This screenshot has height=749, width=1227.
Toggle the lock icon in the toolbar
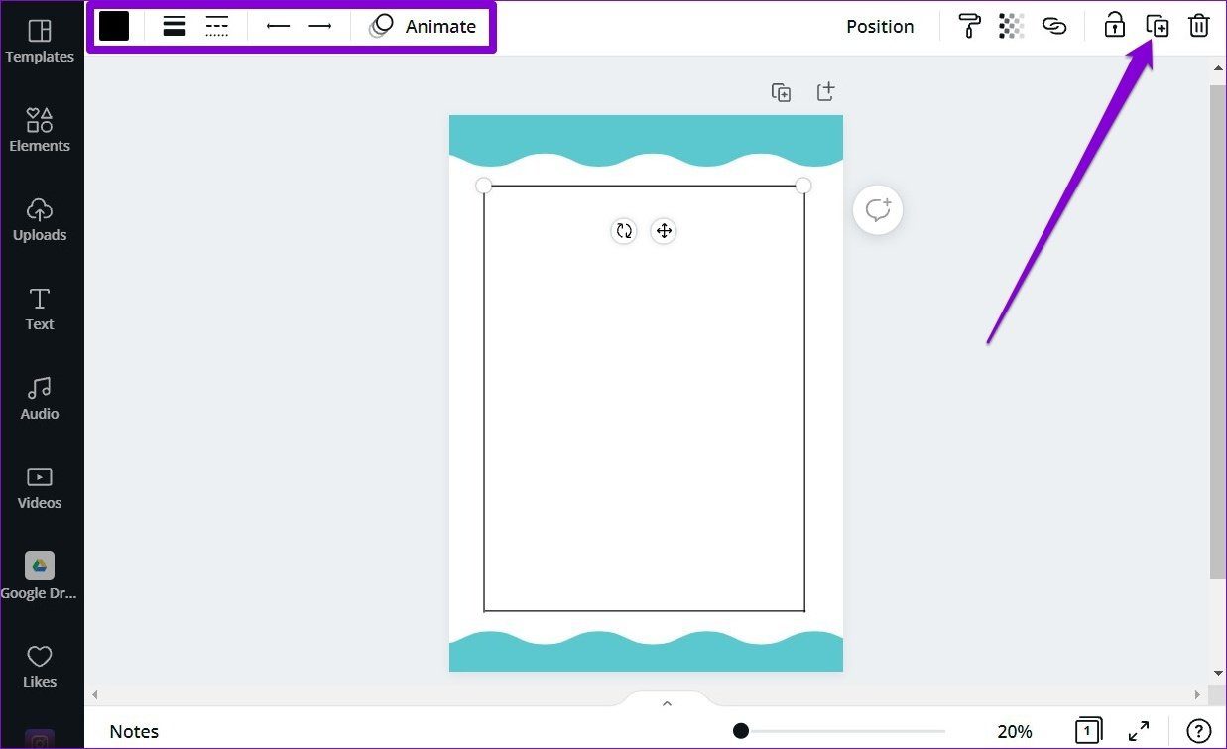point(1115,25)
